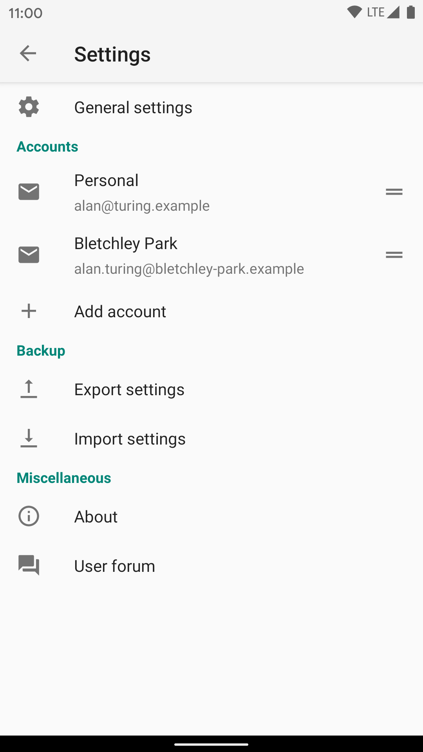
Task: Tap the About info circle icon
Action: [29, 516]
